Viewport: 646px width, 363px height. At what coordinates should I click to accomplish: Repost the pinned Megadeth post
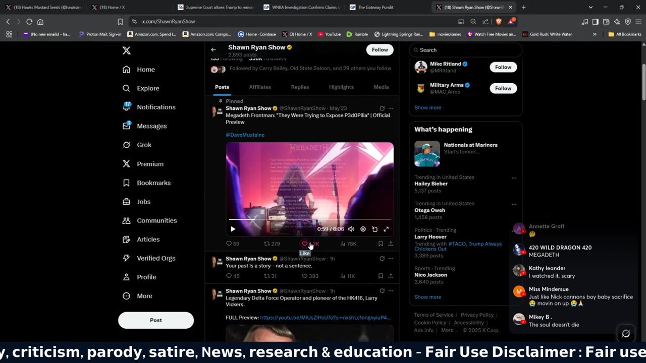click(x=272, y=244)
